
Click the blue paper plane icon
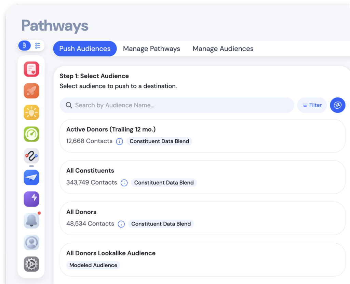point(31,177)
